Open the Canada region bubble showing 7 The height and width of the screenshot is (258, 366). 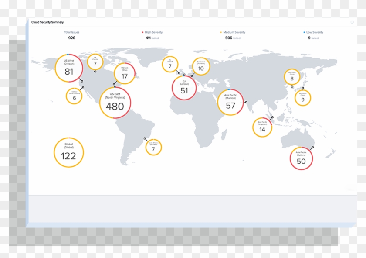point(95,62)
